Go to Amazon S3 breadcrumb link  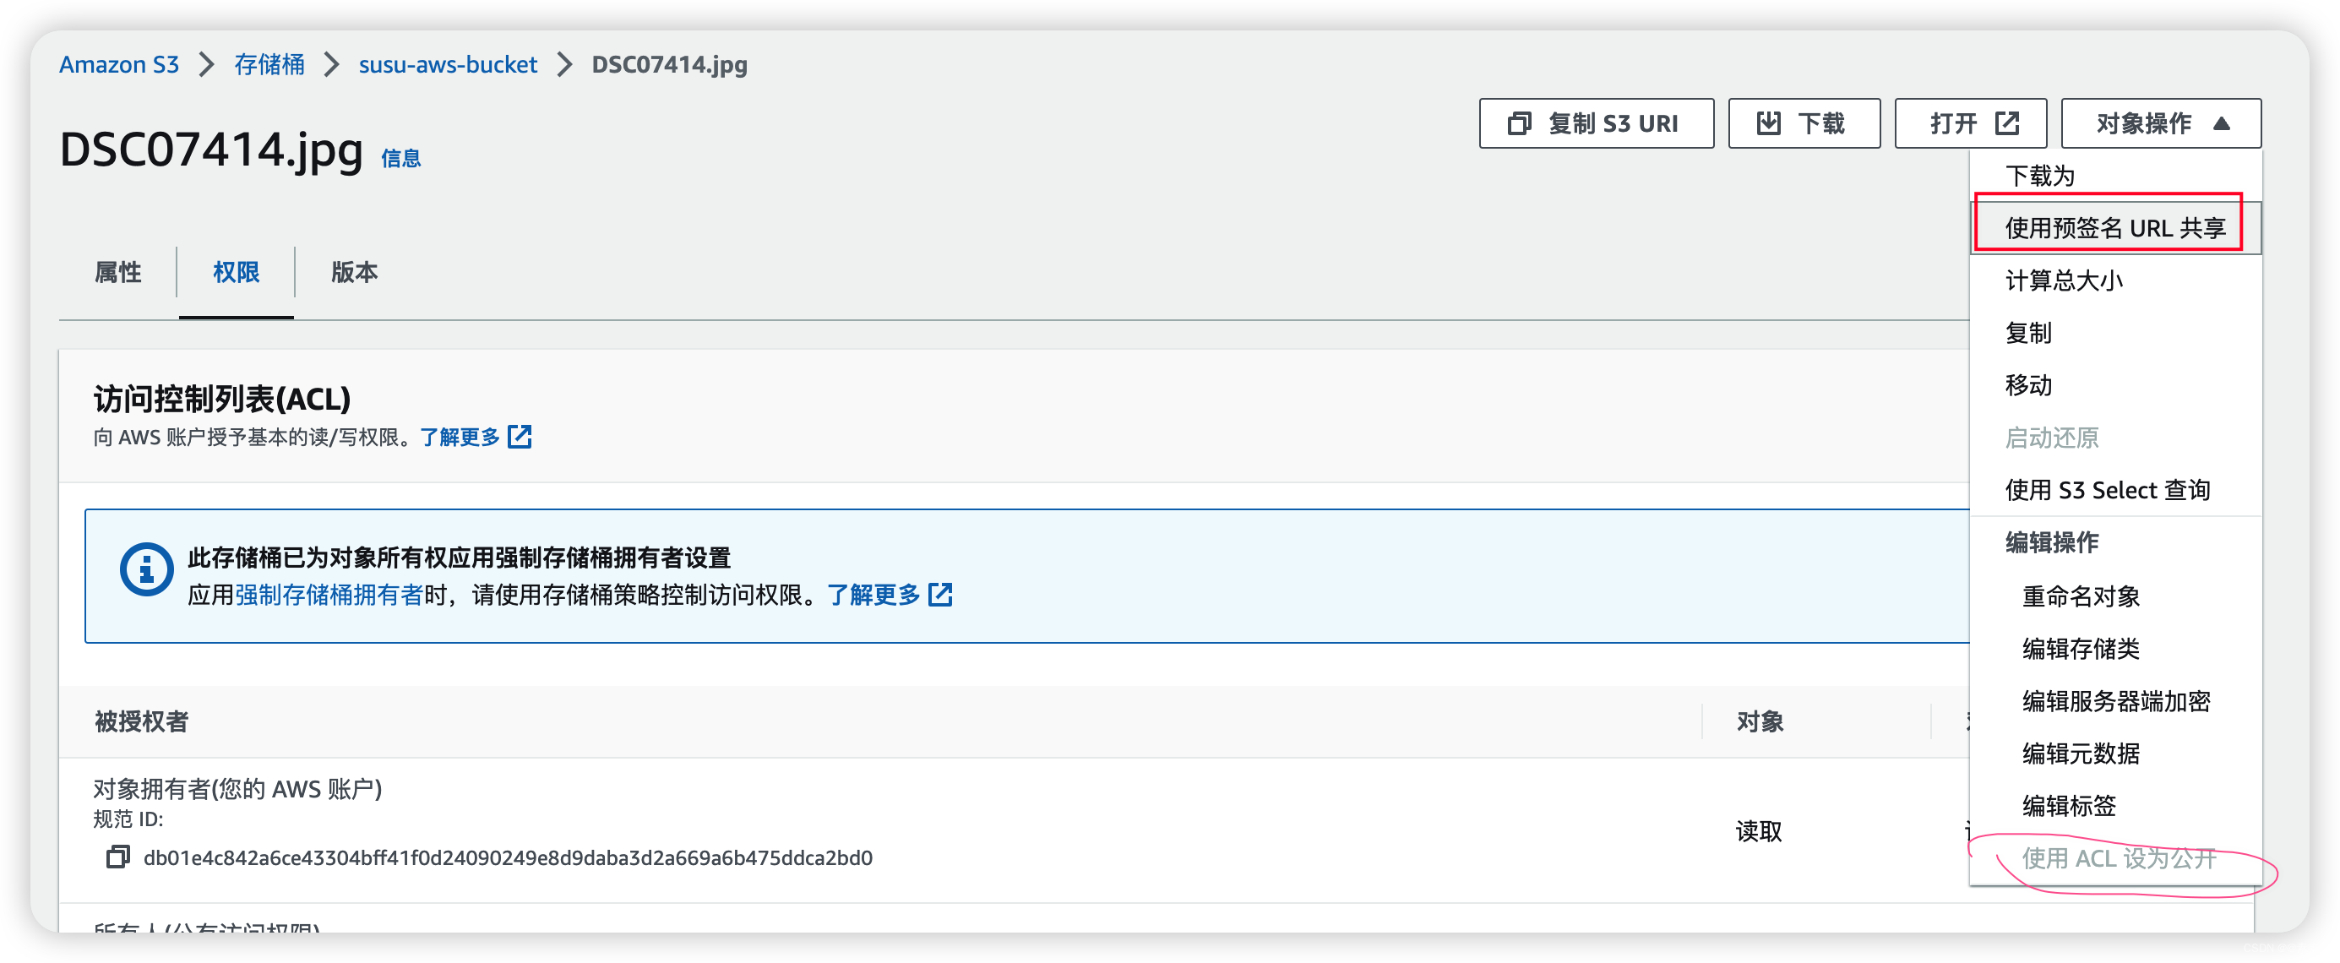(x=119, y=64)
